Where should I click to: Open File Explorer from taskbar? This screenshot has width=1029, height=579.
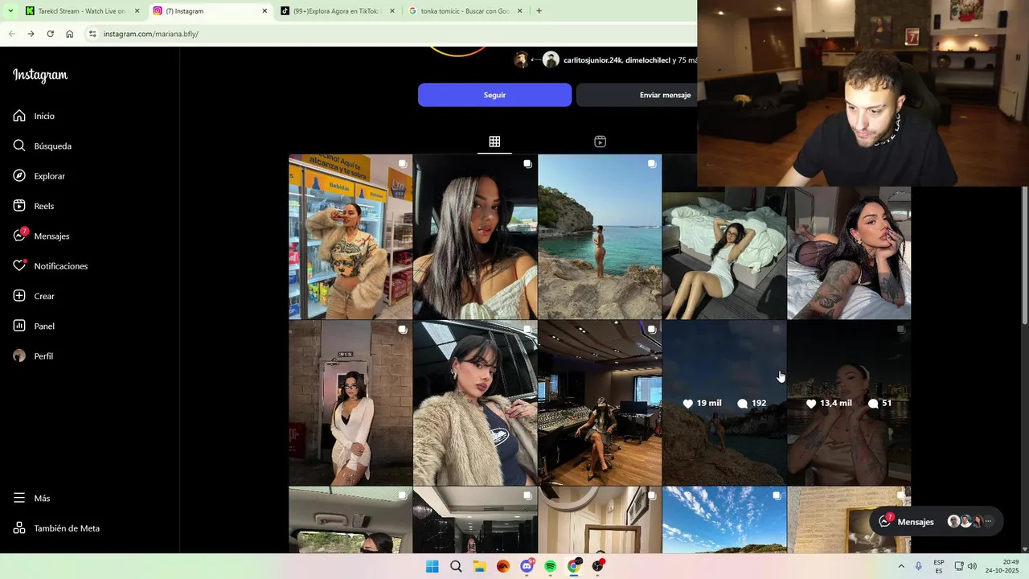tap(479, 566)
